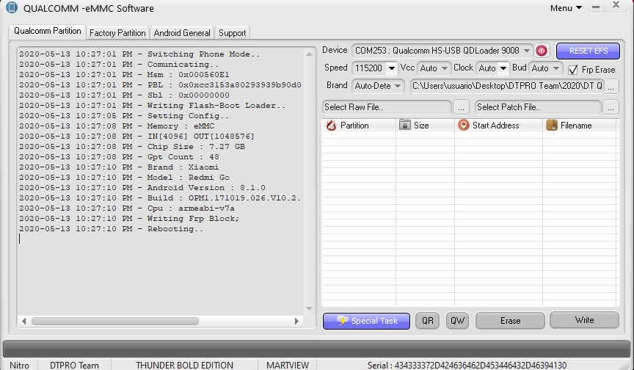Click the 'Android Version : 8.1.0' log line
The image size is (634, 370).
tap(142, 188)
